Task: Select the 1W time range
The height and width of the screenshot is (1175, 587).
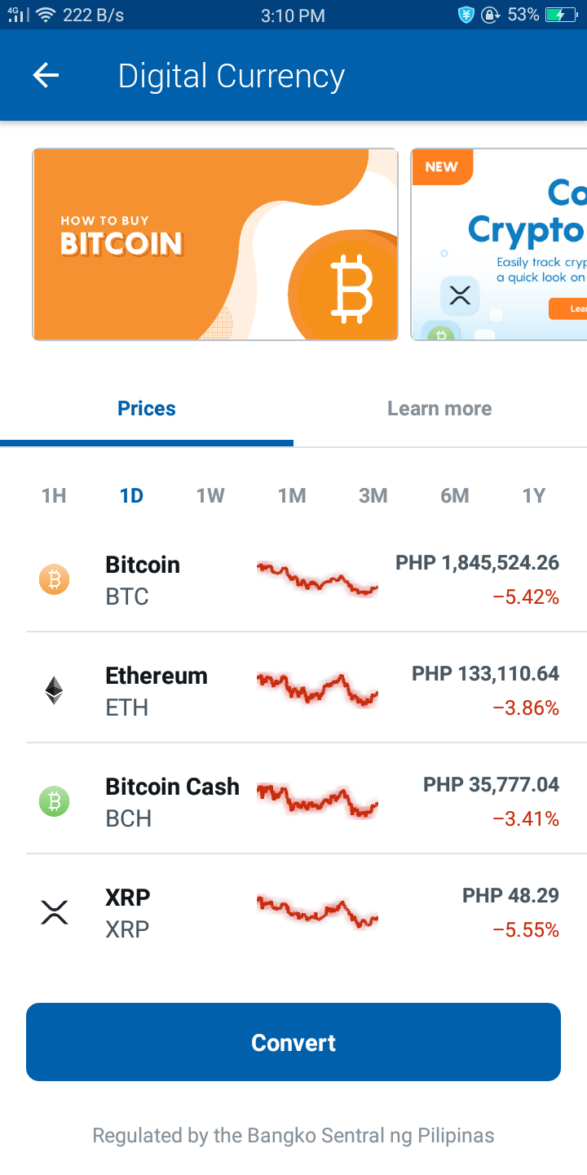Action: pos(210,495)
